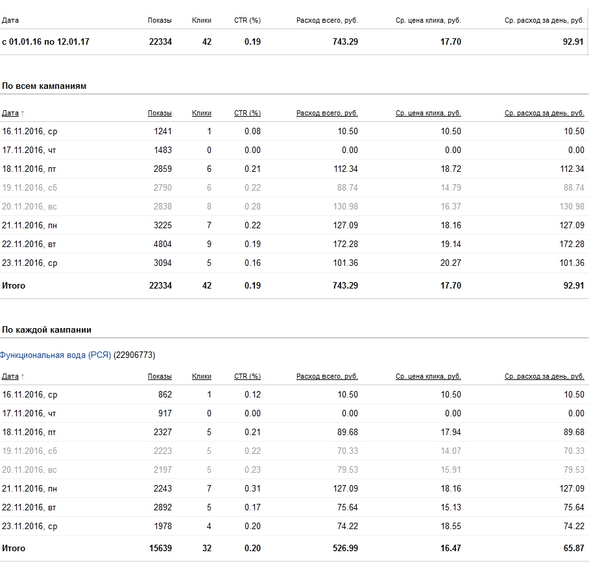This screenshot has width=589, height=570.
Task: Sort По всем кампаниям by Расход всего
Action: 327,113
